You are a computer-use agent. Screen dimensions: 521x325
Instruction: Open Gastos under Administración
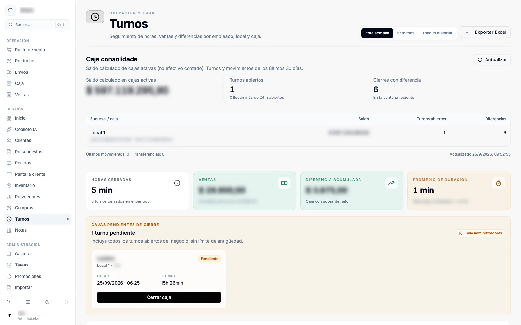pos(38,254)
